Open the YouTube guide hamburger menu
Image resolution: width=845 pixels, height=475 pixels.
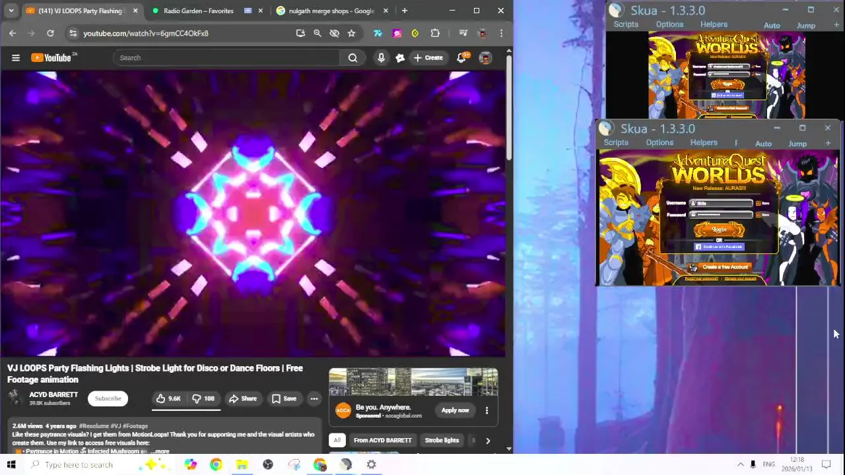coord(16,57)
